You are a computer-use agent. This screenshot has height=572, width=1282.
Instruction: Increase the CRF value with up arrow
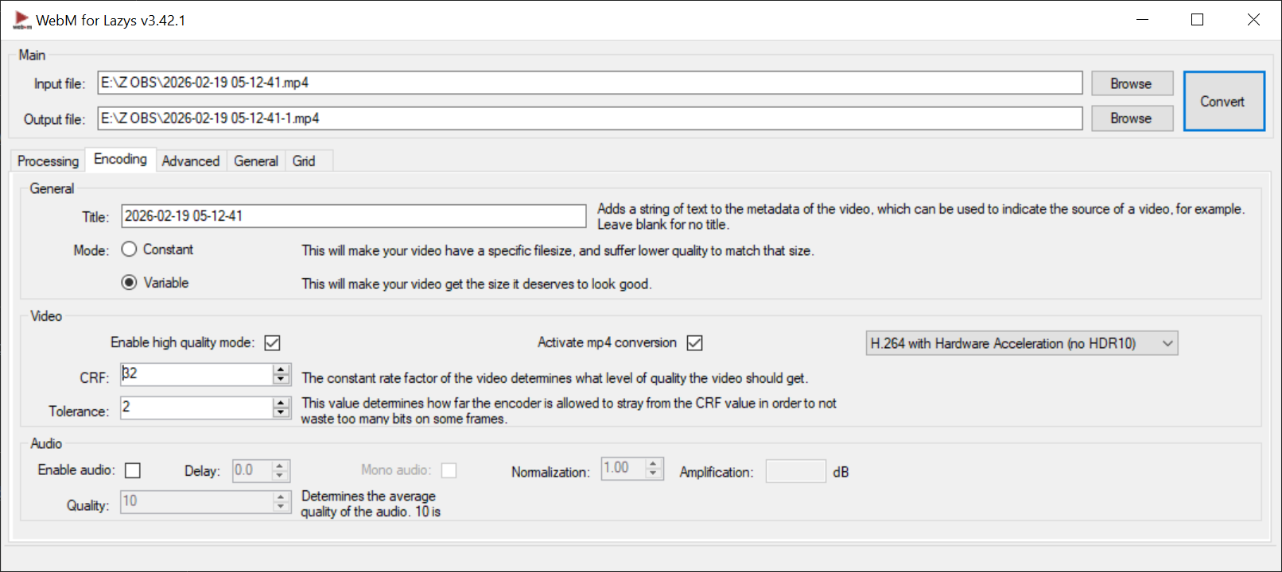coord(281,369)
